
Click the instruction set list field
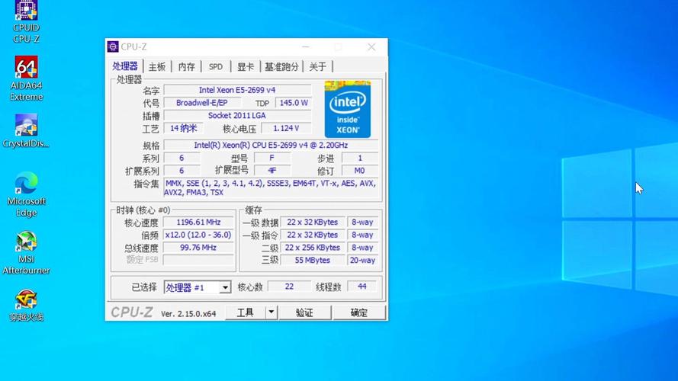[271, 187]
